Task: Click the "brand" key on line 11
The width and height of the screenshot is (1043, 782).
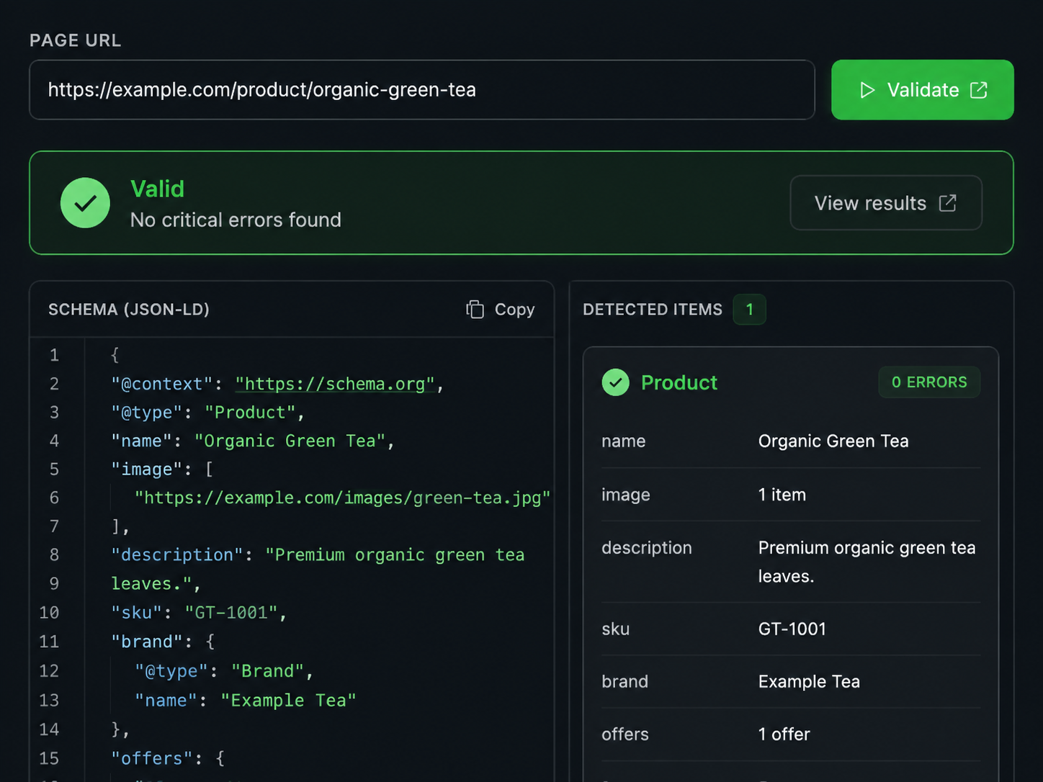Action: (147, 642)
